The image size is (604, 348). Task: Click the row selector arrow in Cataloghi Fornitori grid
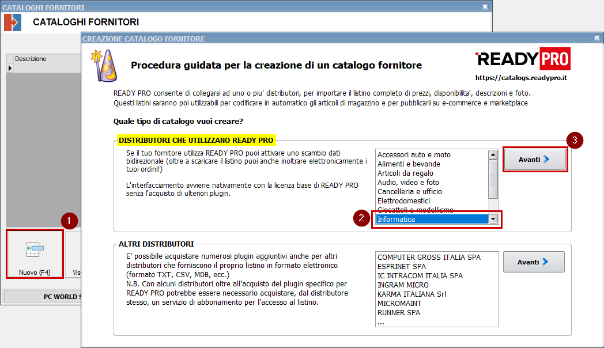click(x=10, y=69)
